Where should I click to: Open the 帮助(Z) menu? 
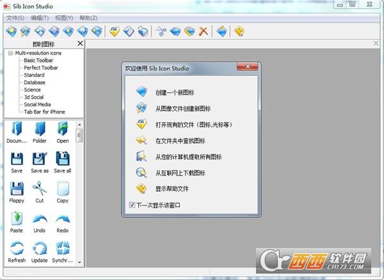coord(88,18)
